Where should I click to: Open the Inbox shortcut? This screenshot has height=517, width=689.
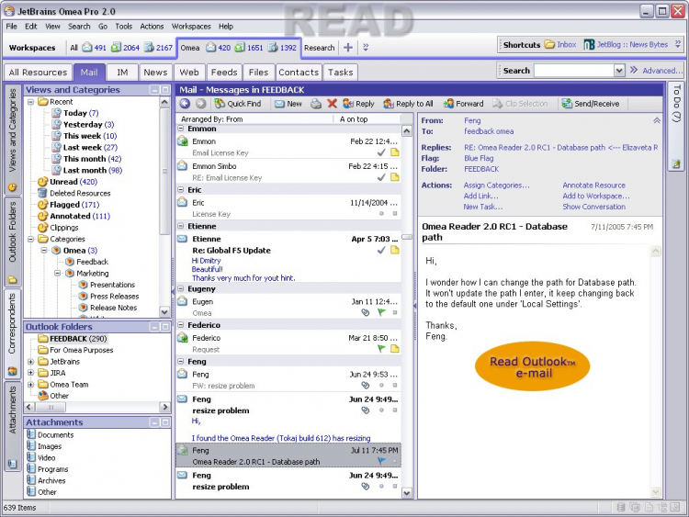pos(560,44)
